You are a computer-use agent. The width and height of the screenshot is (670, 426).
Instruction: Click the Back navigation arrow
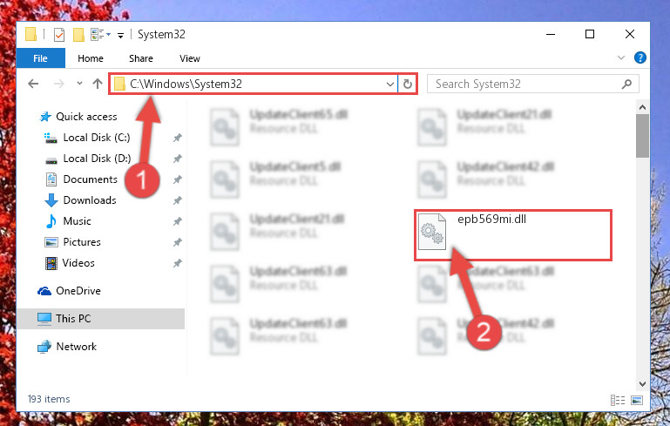pyautogui.click(x=33, y=84)
